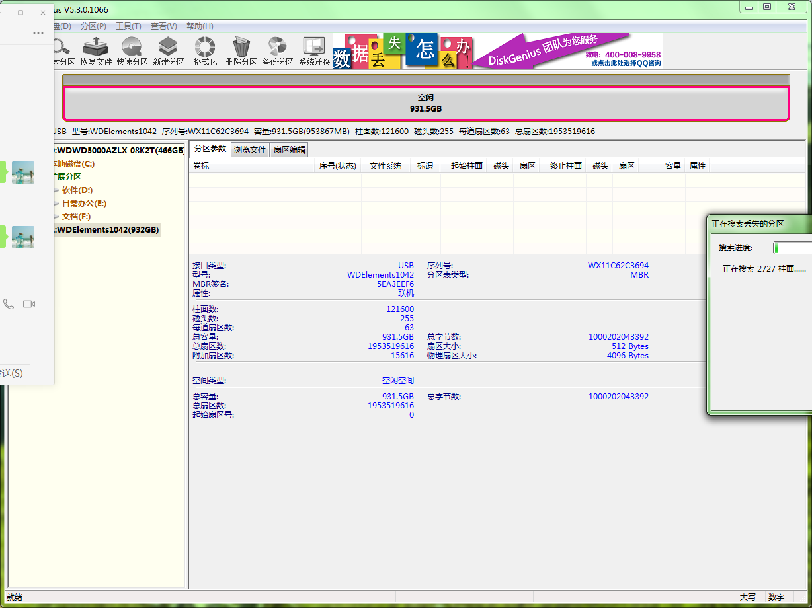This screenshot has width=812, height=608.
Task: Start a voice call with phone icon
Action: click(9, 304)
